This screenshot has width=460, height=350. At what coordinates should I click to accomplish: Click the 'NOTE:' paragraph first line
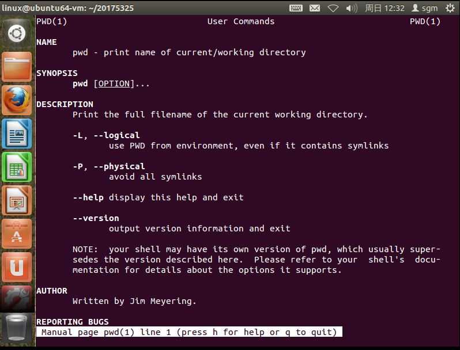point(257,249)
